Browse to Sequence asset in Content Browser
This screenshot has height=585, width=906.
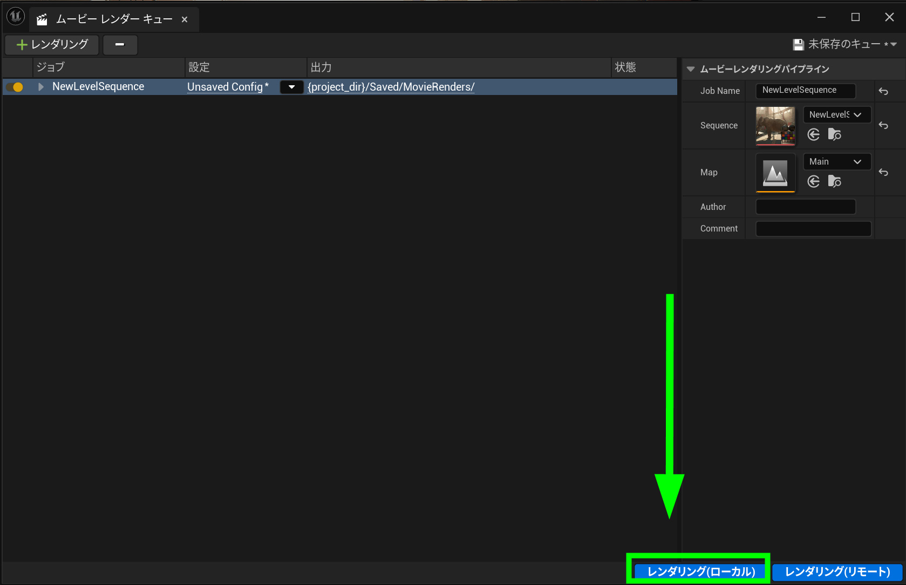[834, 134]
